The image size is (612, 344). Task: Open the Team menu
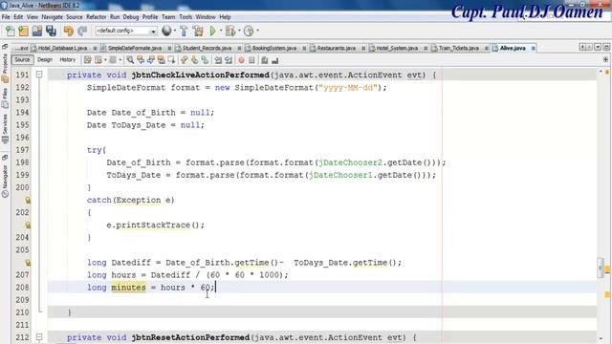click(x=168, y=17)
